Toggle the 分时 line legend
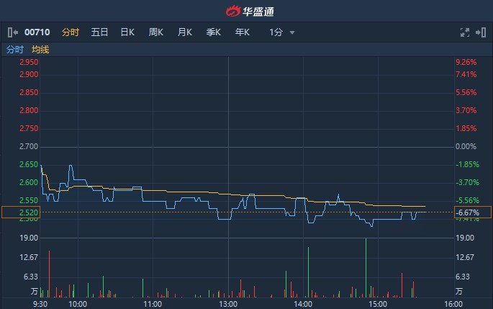 [15, 50]
